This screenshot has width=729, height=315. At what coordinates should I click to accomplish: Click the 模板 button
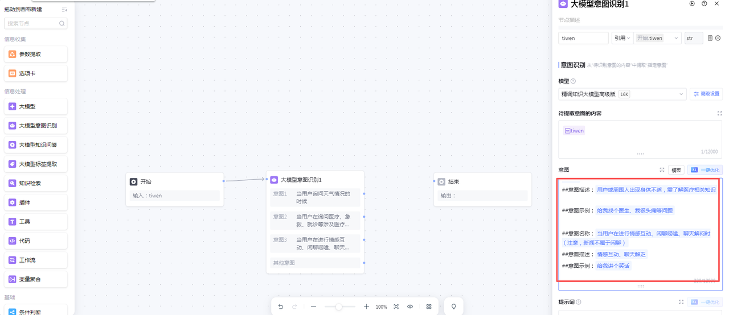pos(676,170)
